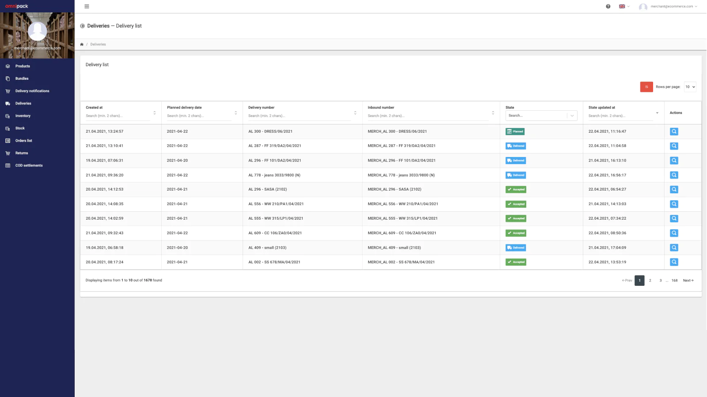This screenshot has width=707, height=397.
Task: Sort table by Created at column
Action: (x=154, y=113)
